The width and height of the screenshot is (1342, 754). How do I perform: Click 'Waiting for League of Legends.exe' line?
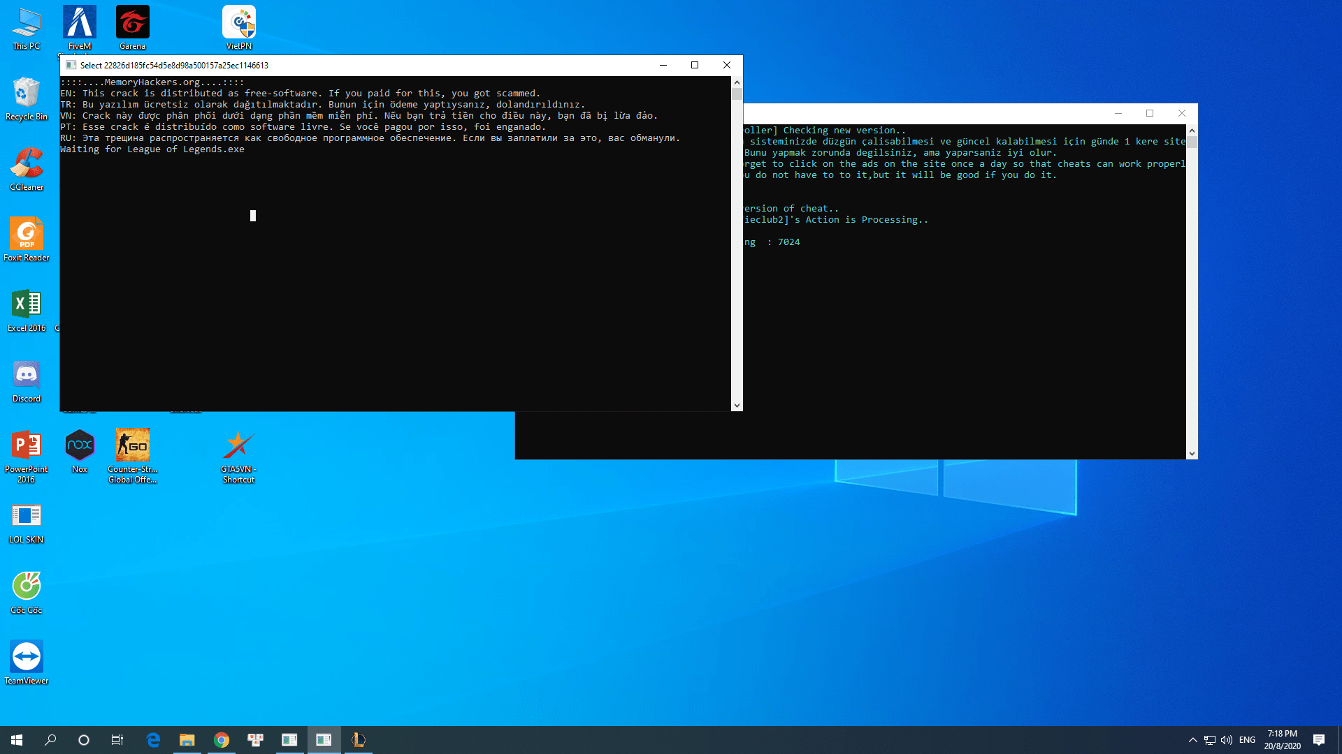pos(152,149)
